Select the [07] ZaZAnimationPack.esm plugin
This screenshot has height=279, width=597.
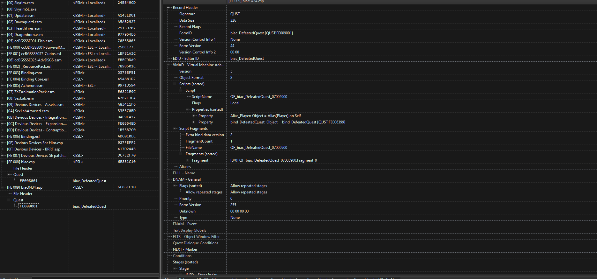click(x=31, y=92)
